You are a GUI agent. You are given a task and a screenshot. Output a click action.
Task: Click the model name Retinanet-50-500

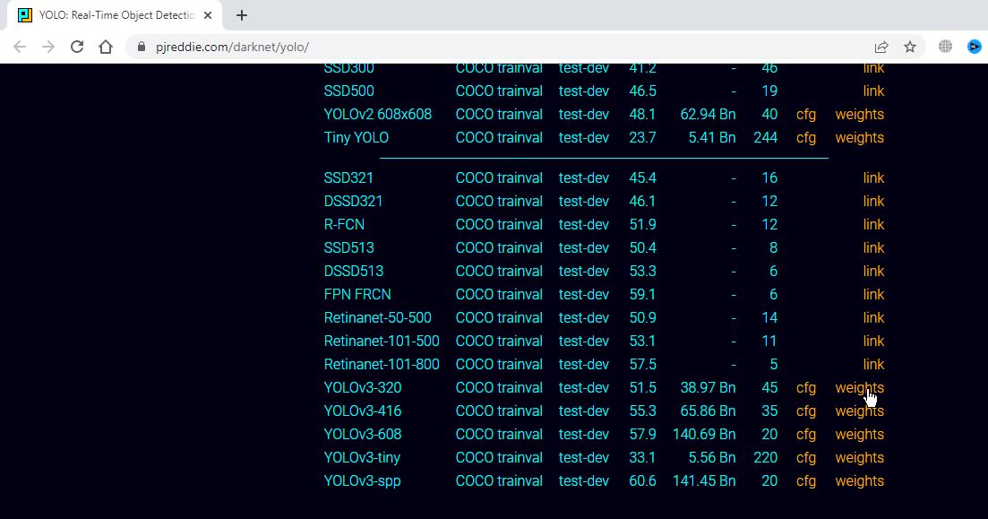coord(377,318)
